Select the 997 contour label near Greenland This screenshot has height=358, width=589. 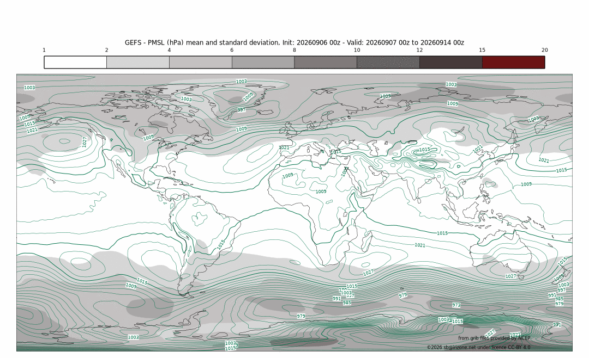pos(242,110)
